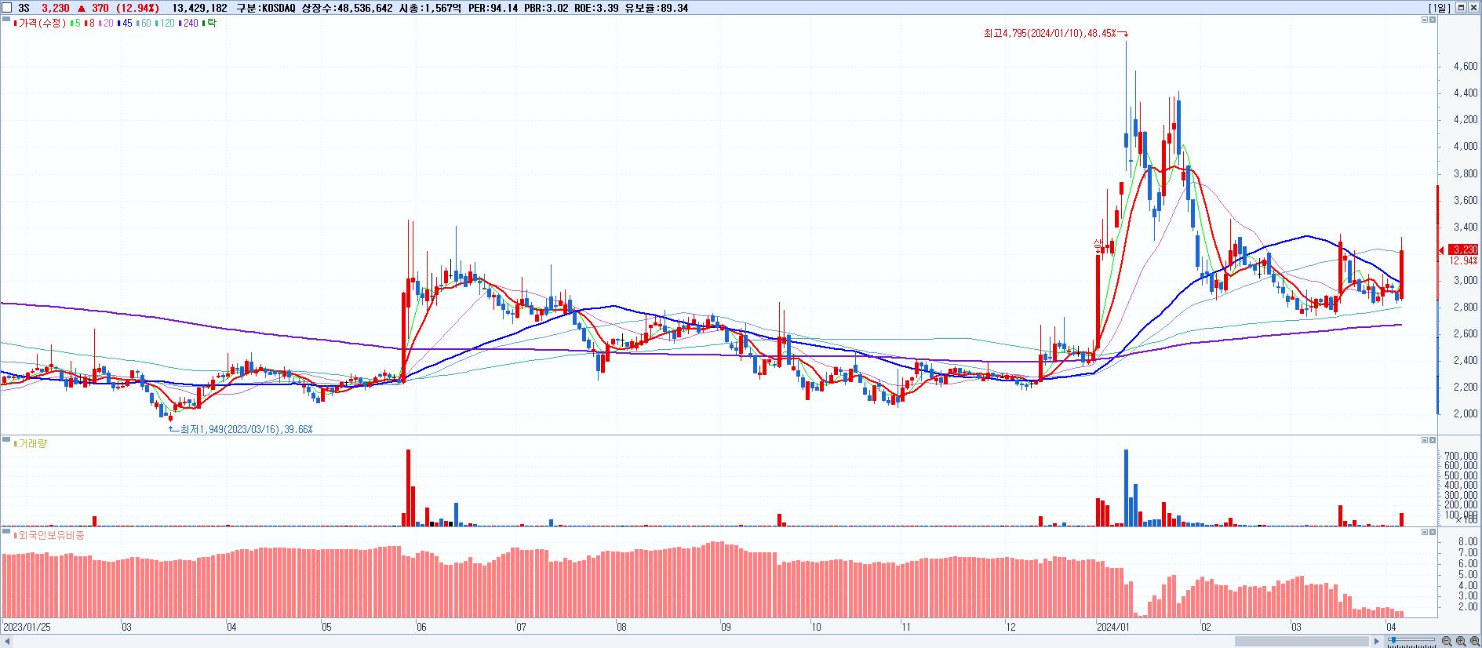Click the scrollbar's right arrow button

(1377, 642)
